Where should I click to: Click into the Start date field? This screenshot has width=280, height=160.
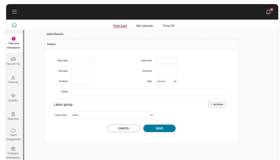82,61
